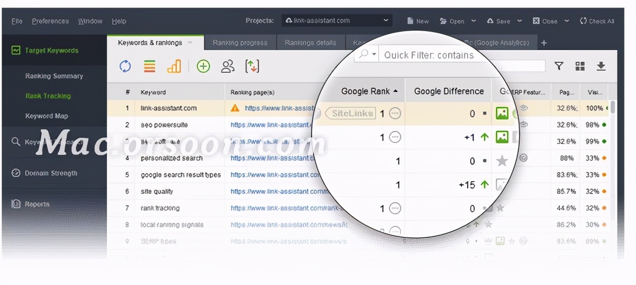Expand the arrow next to Close

click(567, 21)
